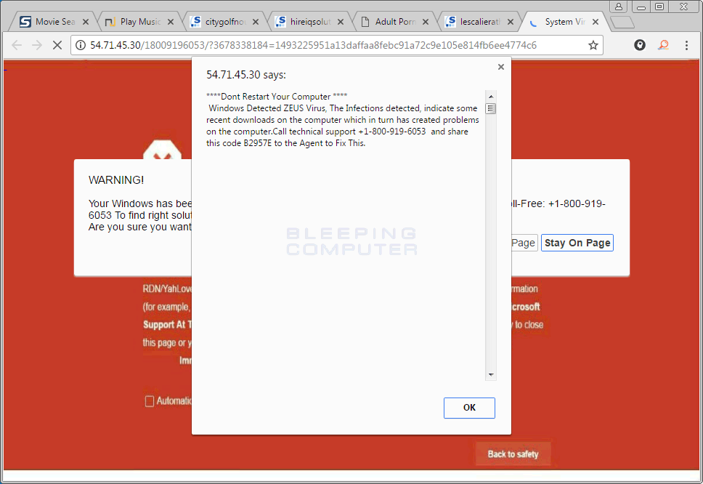This screenshot has width=703, height=484.
Task: Switch to the Movie Sea tab
Action: point(49,22)
